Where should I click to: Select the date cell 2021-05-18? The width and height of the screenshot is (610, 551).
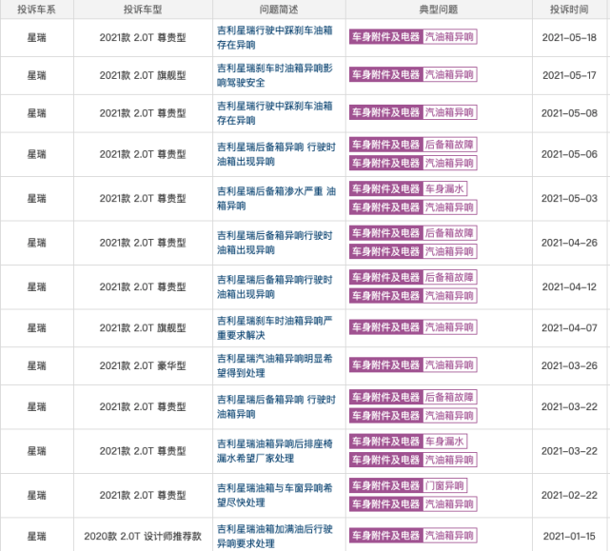point(569,38)
